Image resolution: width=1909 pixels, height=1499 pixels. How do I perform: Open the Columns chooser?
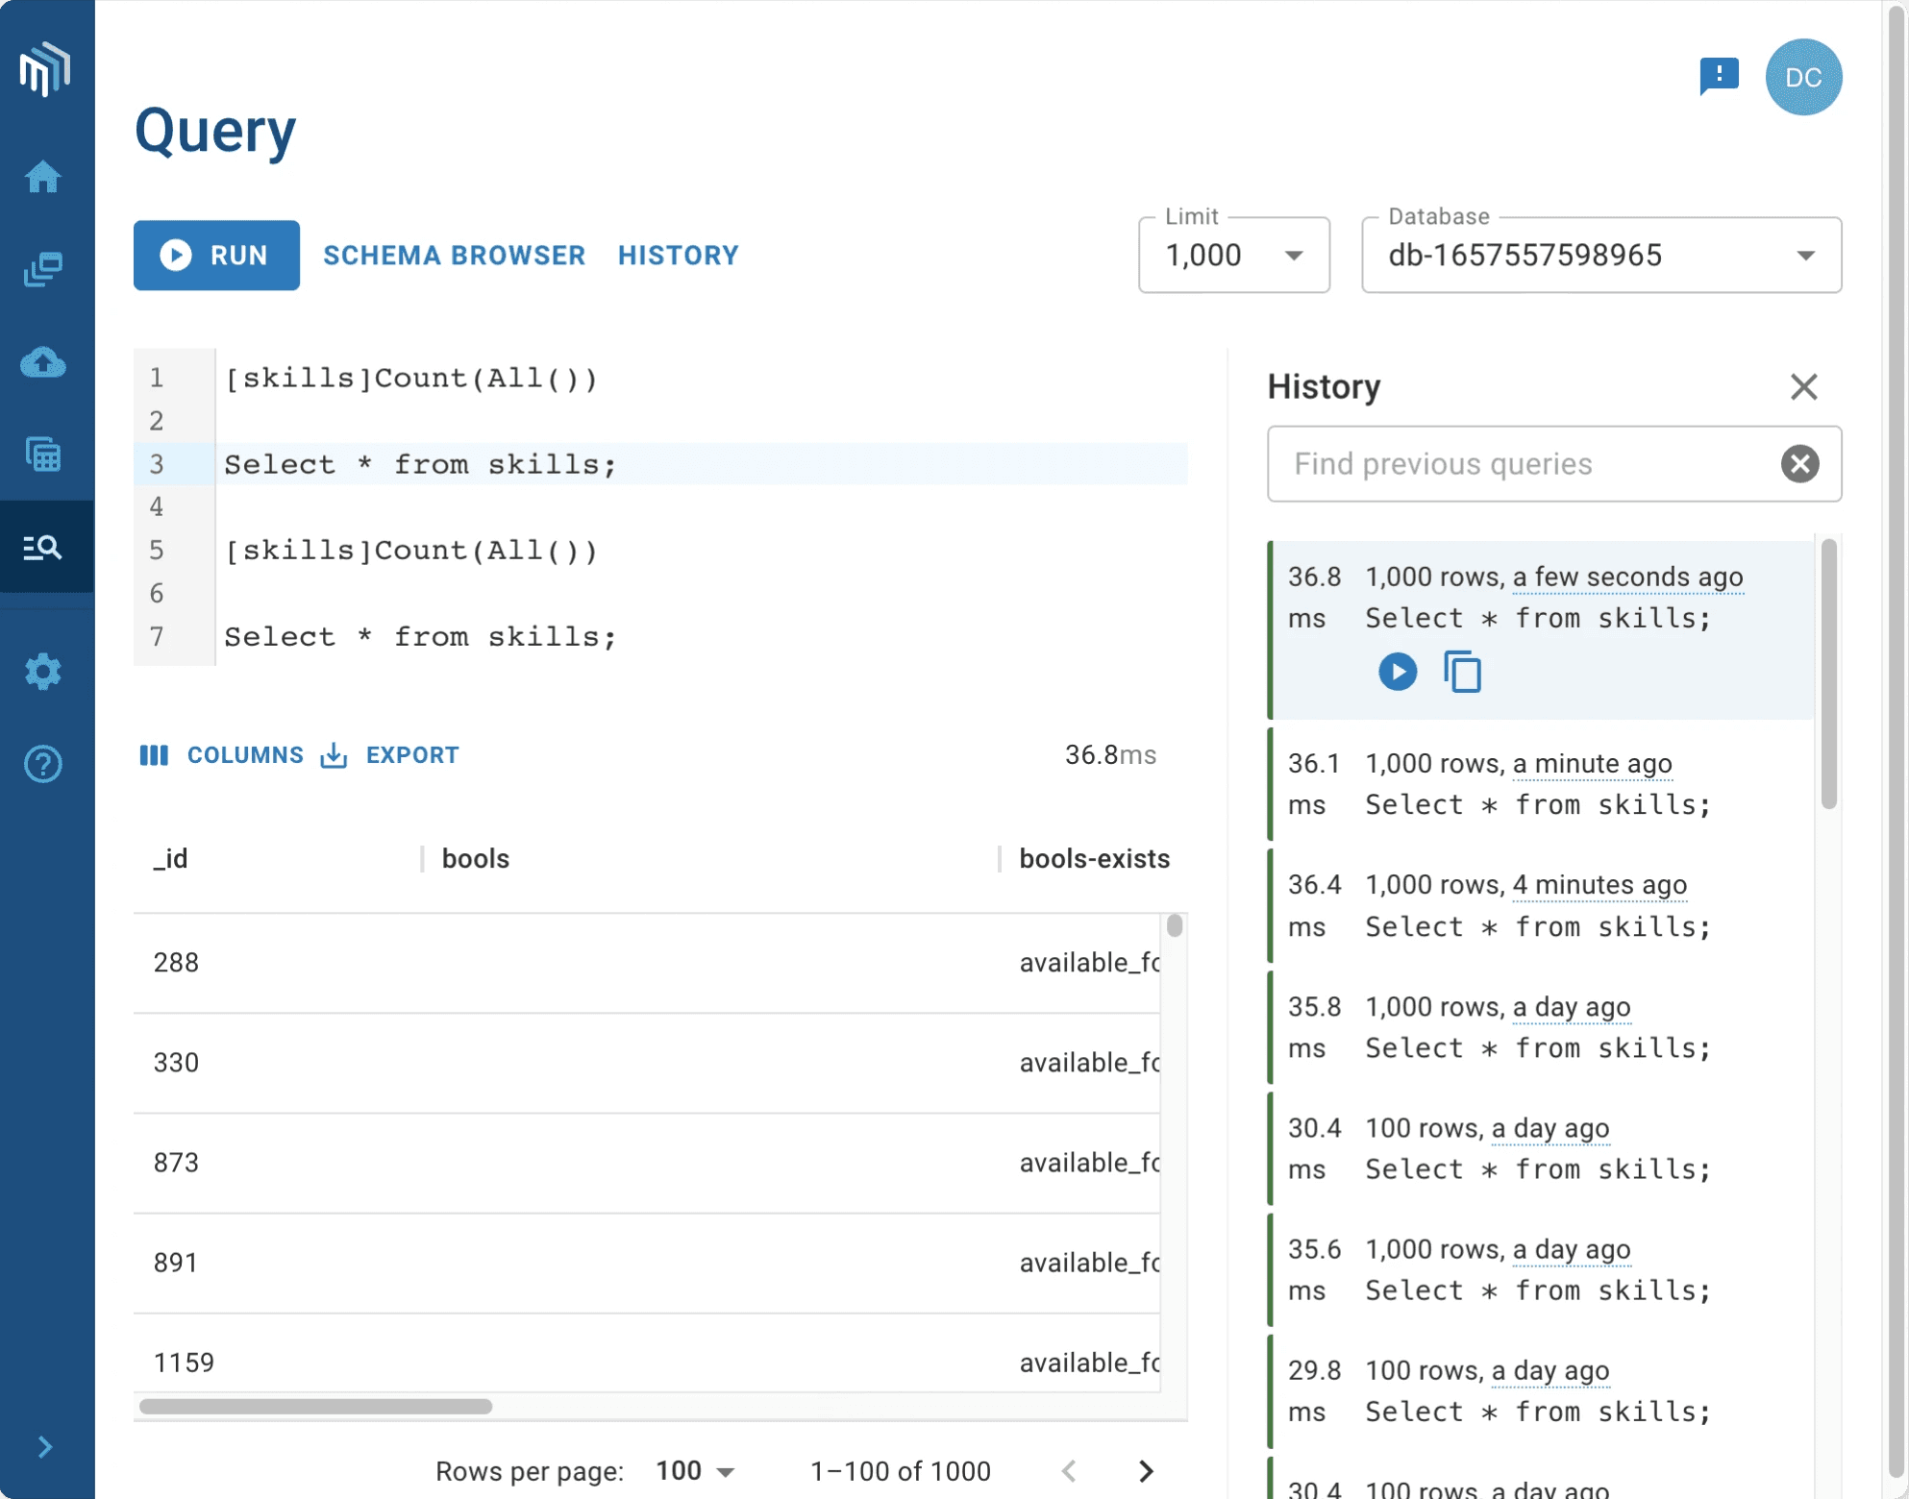pyautogui.click(x=222, y=755)
